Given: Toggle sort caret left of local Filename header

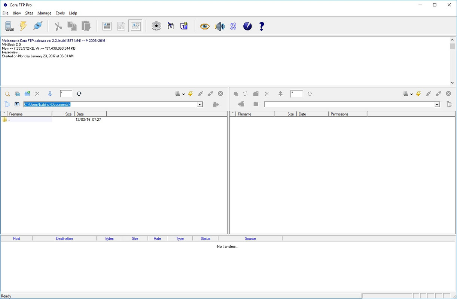Looking at the screenshot, I should (4, 114).
